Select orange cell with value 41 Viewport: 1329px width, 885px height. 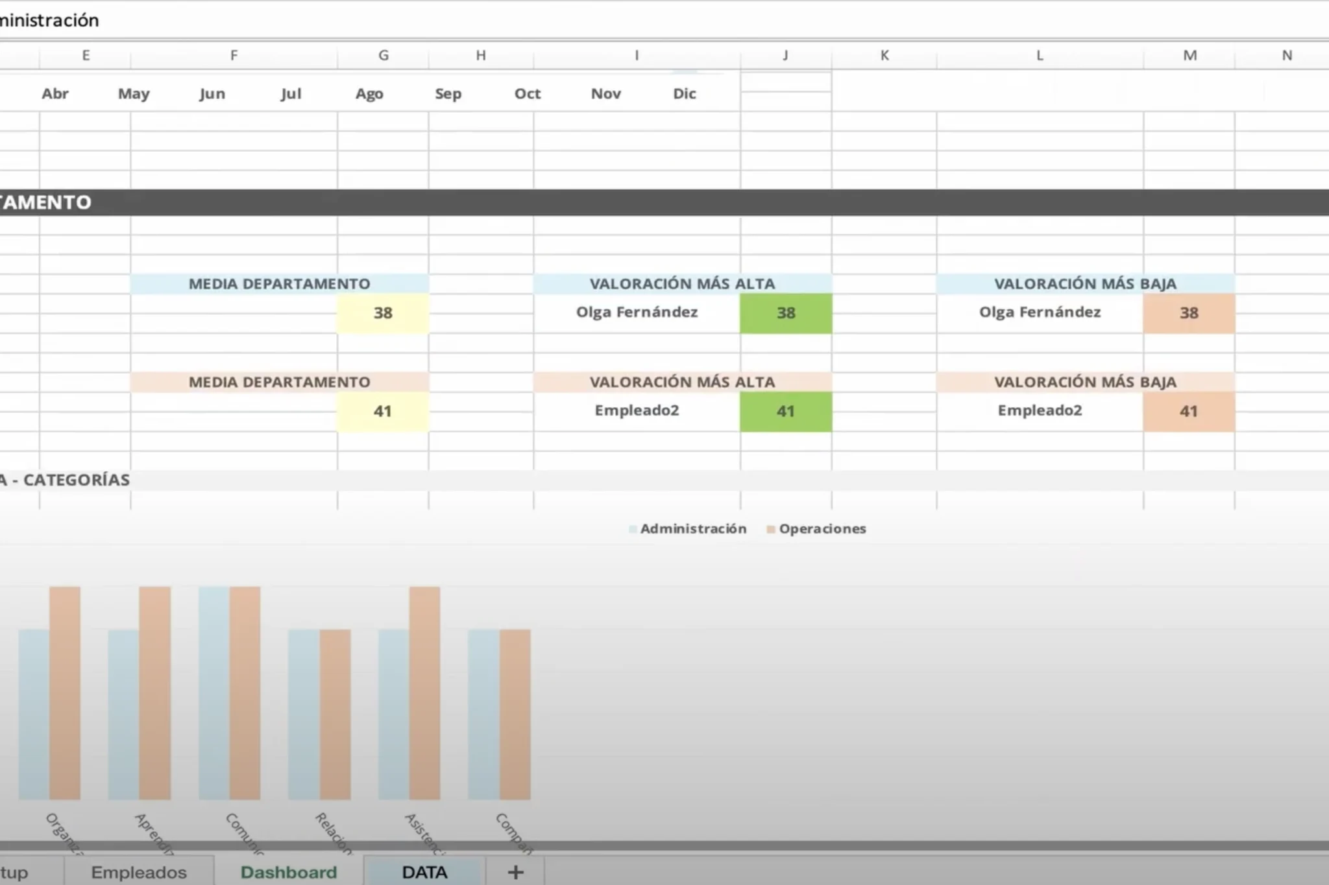[1189, 412]
